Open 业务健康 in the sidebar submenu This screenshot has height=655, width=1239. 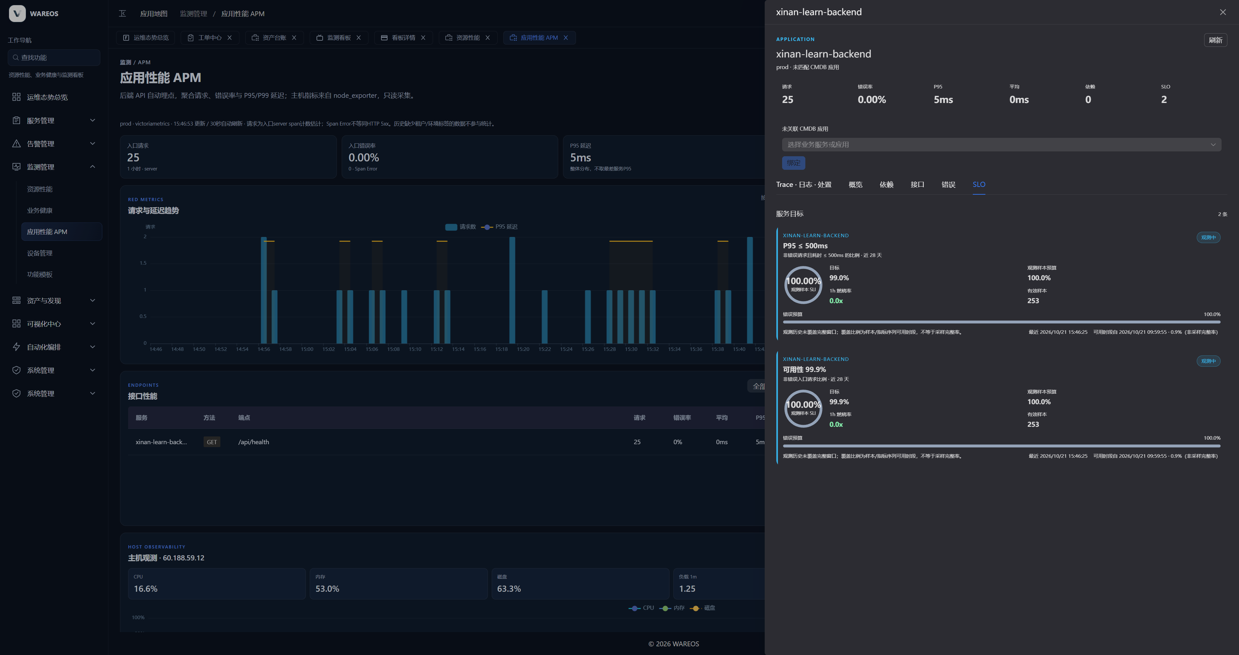pyautogui.click(x=40, y=210)
